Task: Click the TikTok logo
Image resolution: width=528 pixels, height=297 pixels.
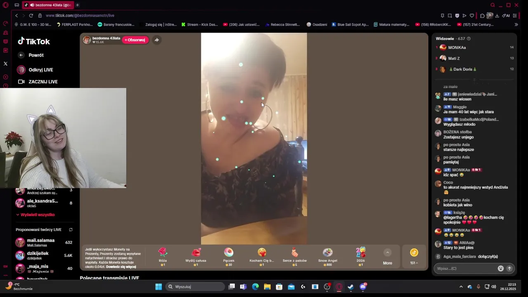Action: click(33, 41)
